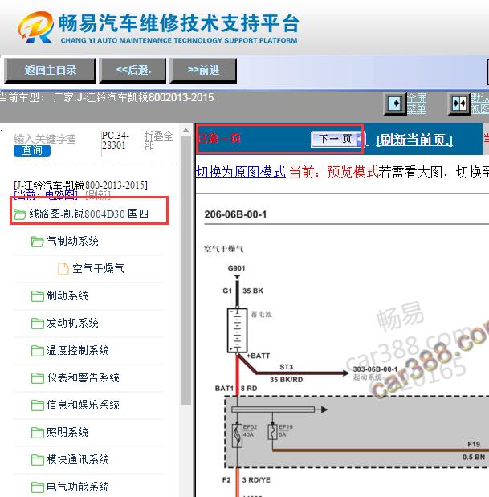Screen dimensions: 489x497
Task: Expand the 照明系统 folder
Action: 67,432
